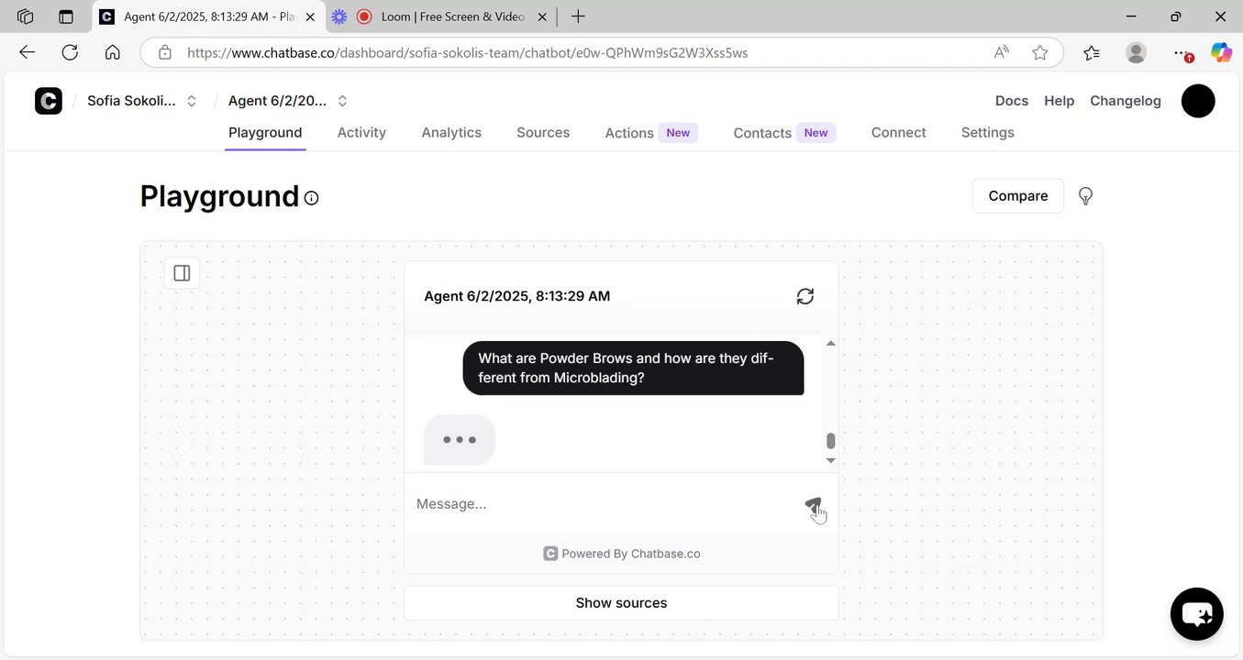Open the Sources tab
Screen dimensions: 1243x660
tap(543, 133)
